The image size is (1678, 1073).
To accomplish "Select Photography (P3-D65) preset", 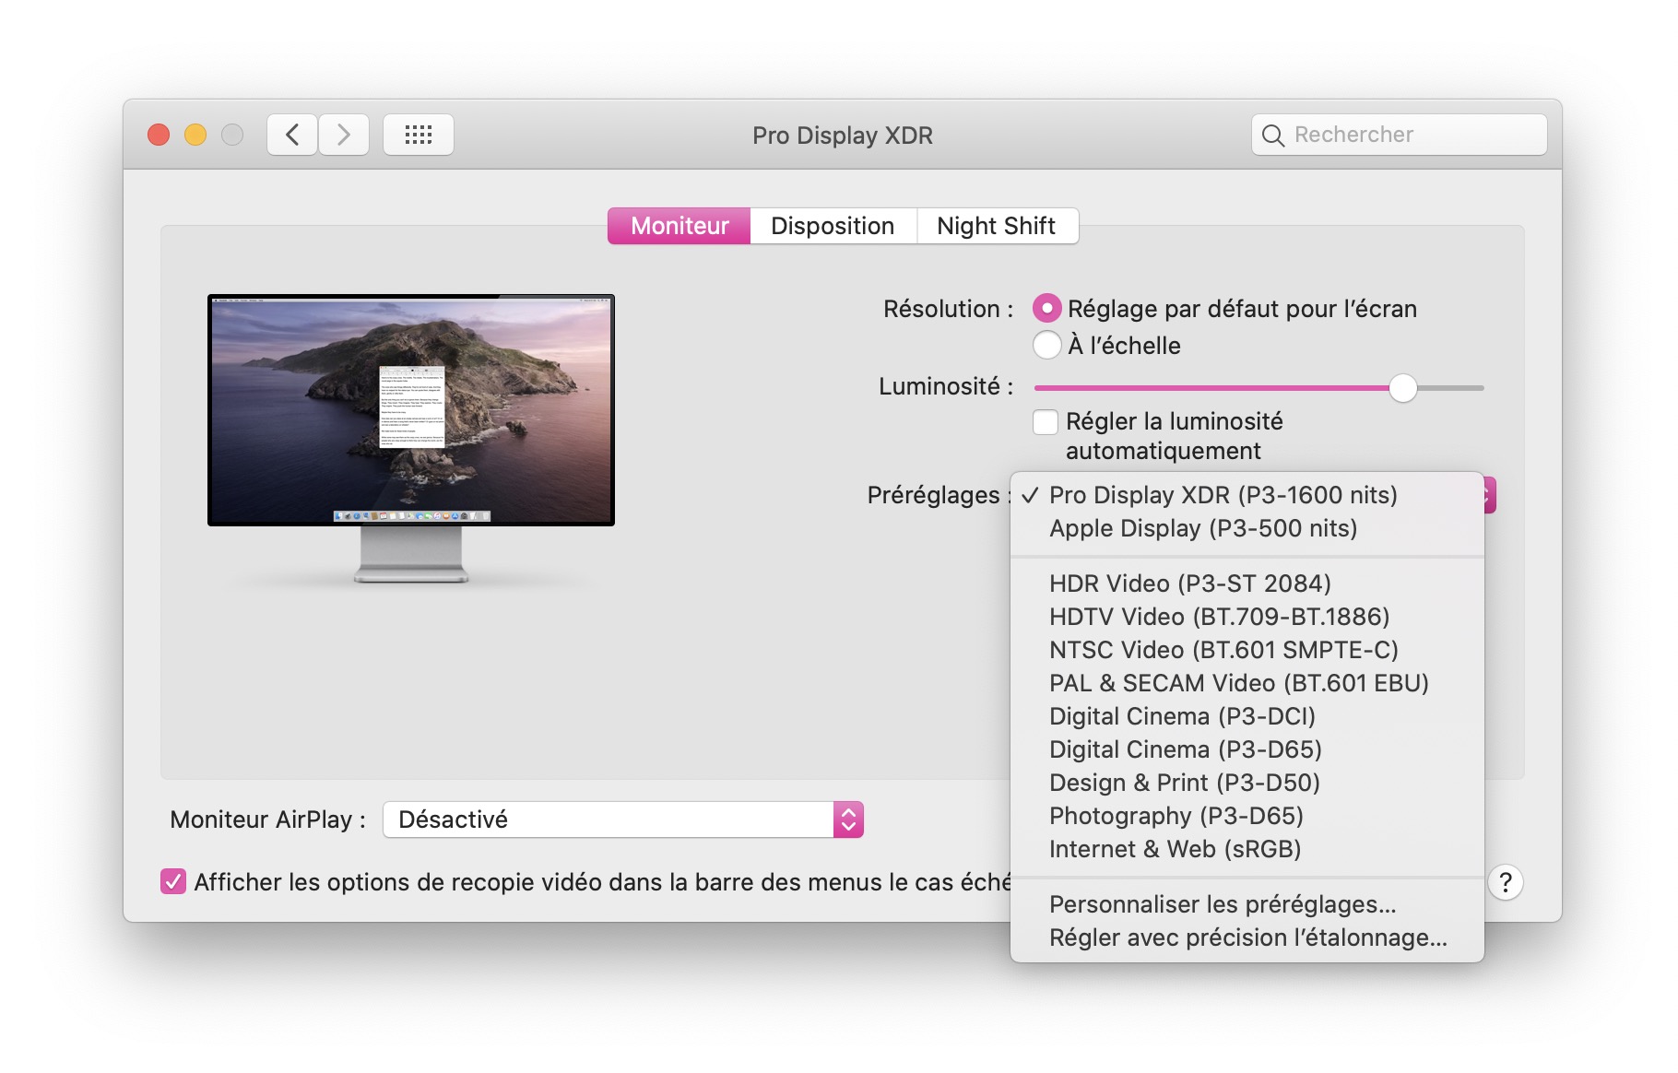I will (x=1247, y=816).
